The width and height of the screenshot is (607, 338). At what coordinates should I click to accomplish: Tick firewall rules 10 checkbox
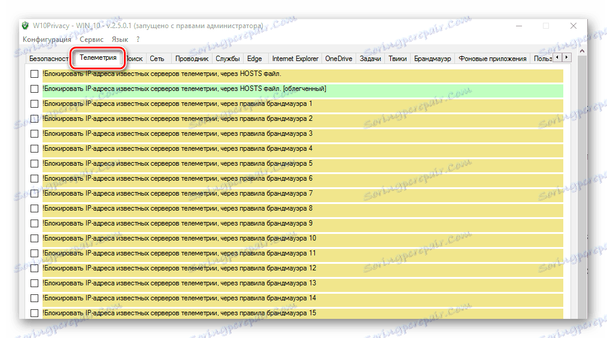pos(35,239)
